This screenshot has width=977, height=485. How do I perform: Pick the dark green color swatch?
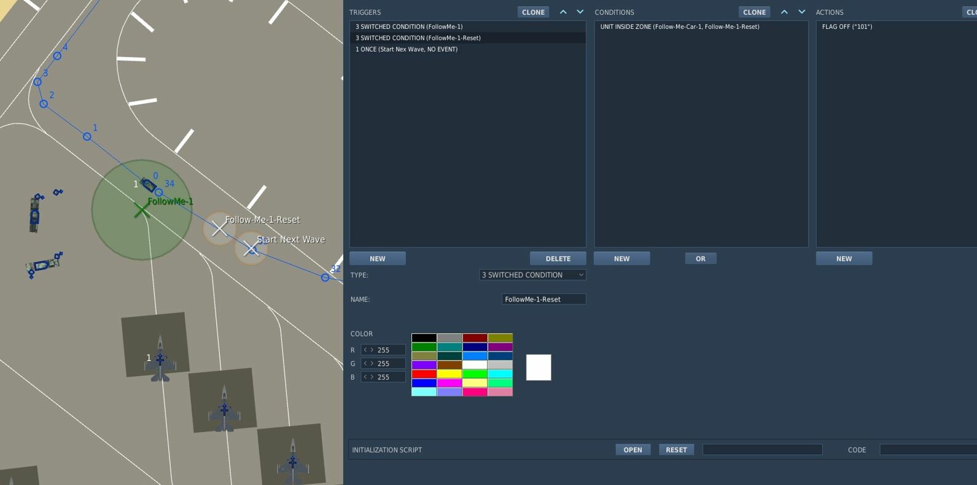click(x=424, y=347)
